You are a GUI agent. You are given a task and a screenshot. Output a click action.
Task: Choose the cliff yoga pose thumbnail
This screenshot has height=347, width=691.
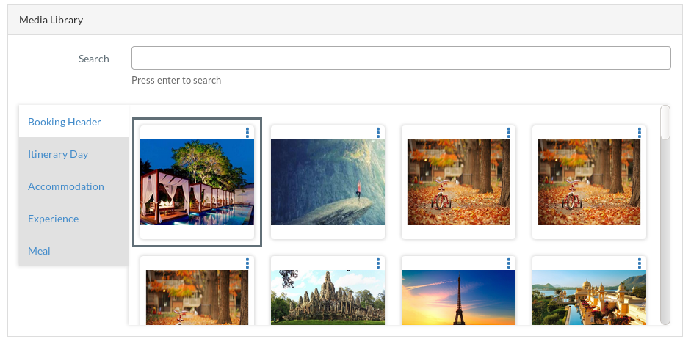328,183
